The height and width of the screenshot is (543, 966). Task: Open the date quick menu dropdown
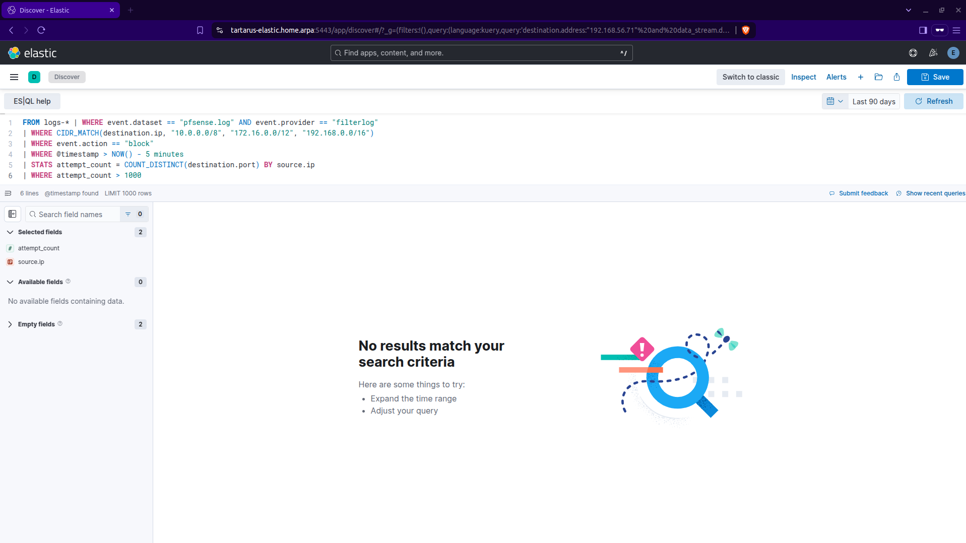834,101
